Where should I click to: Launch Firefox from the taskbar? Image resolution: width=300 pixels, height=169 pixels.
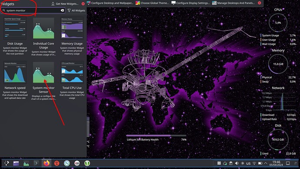[x=46, y=163]
